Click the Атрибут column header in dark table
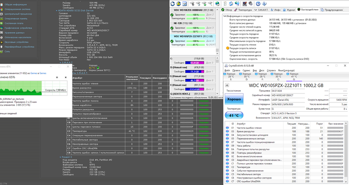 98,78
